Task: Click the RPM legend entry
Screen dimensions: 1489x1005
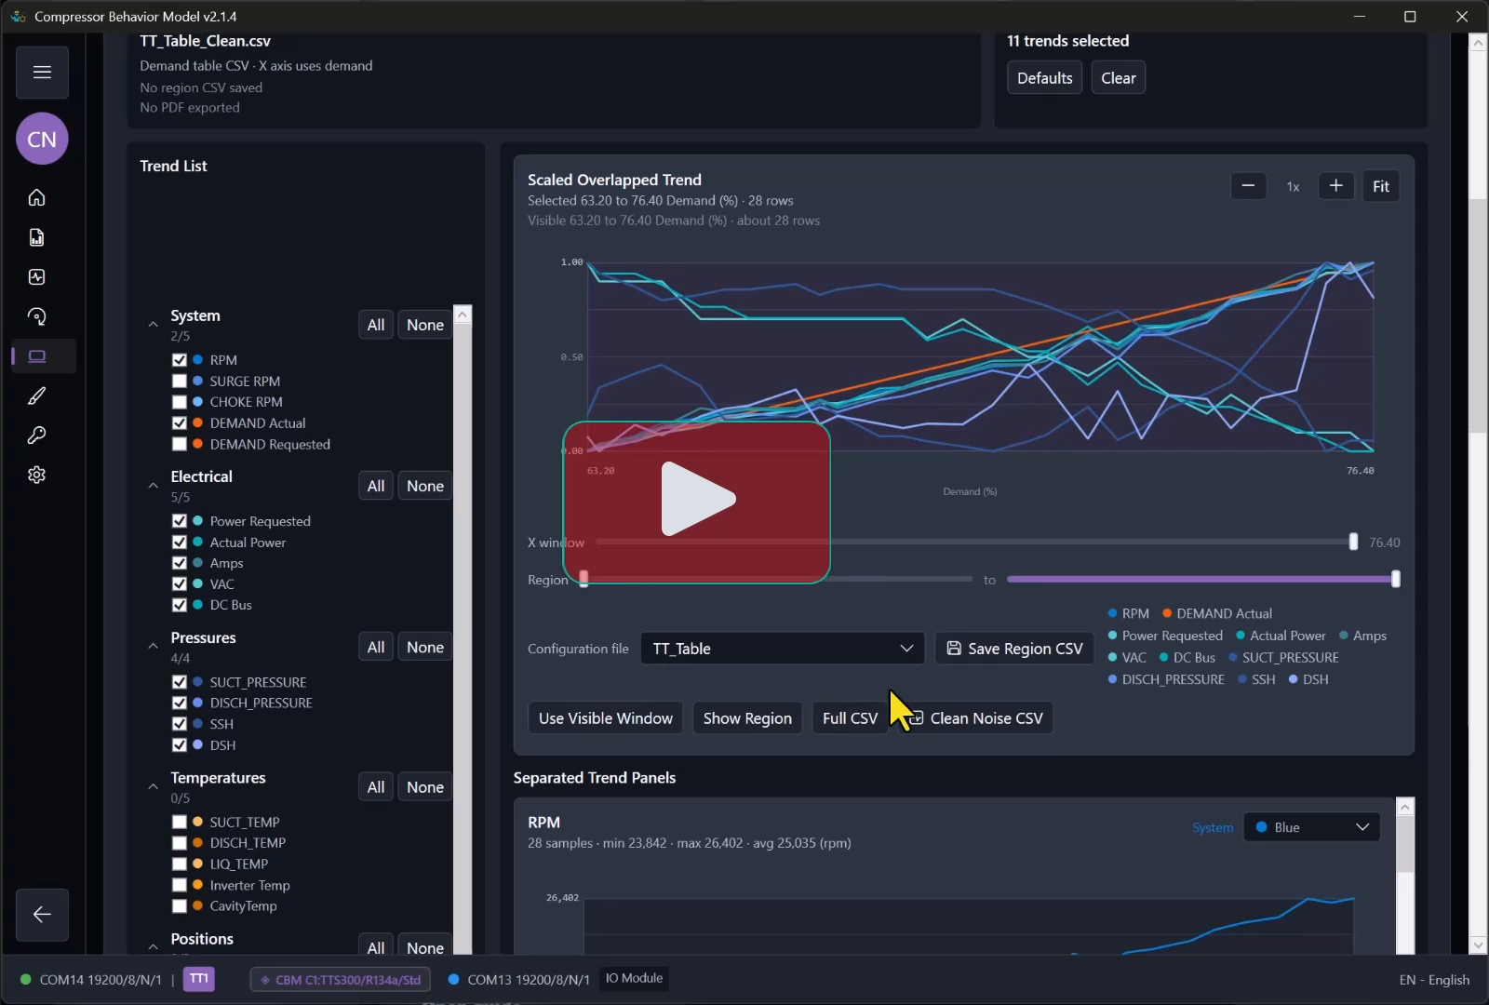Action: click(1128, 614)
